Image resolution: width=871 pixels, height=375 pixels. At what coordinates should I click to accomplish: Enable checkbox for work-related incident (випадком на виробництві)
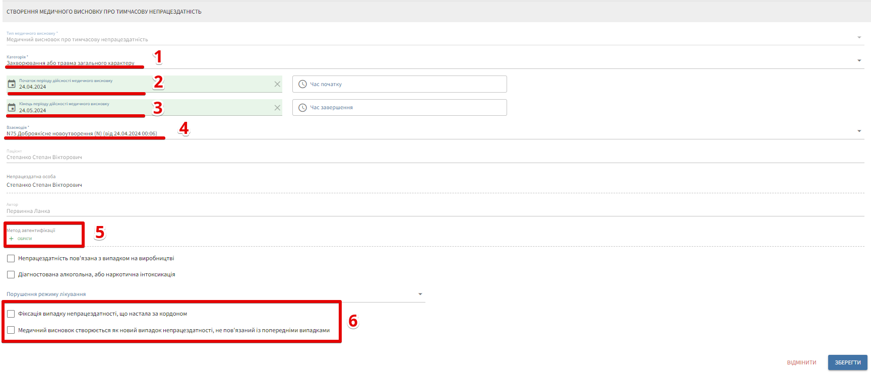click(11, 259)
